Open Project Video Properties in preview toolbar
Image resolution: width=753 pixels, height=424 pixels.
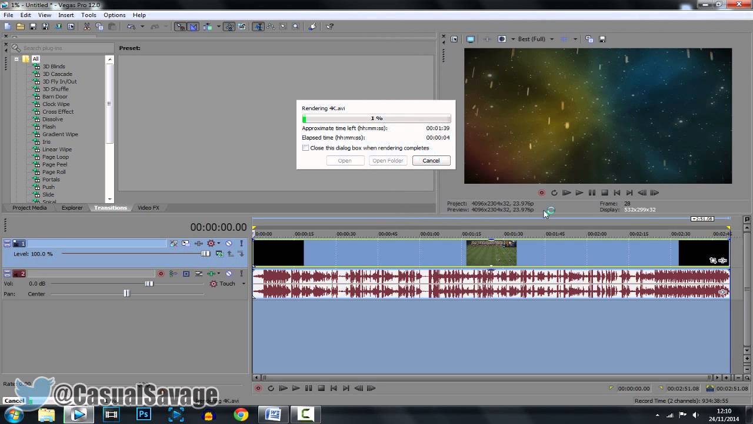[454, 39]
